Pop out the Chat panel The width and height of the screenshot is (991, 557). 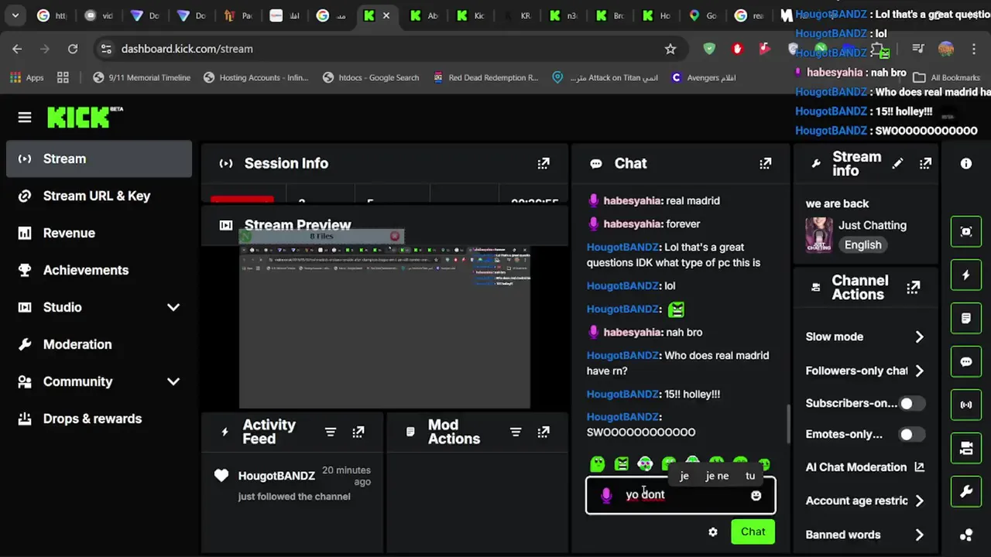tap(766, 163)
